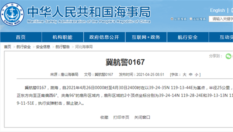This screenshot has width=233, height=132.
Task: Click the site title 中华人民共和国海事局
Action: (x=89, y=12)
